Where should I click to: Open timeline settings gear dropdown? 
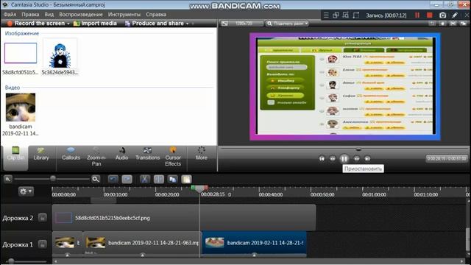point(26,191)
